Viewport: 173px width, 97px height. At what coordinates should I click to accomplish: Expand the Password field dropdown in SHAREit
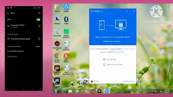(122, 52)
